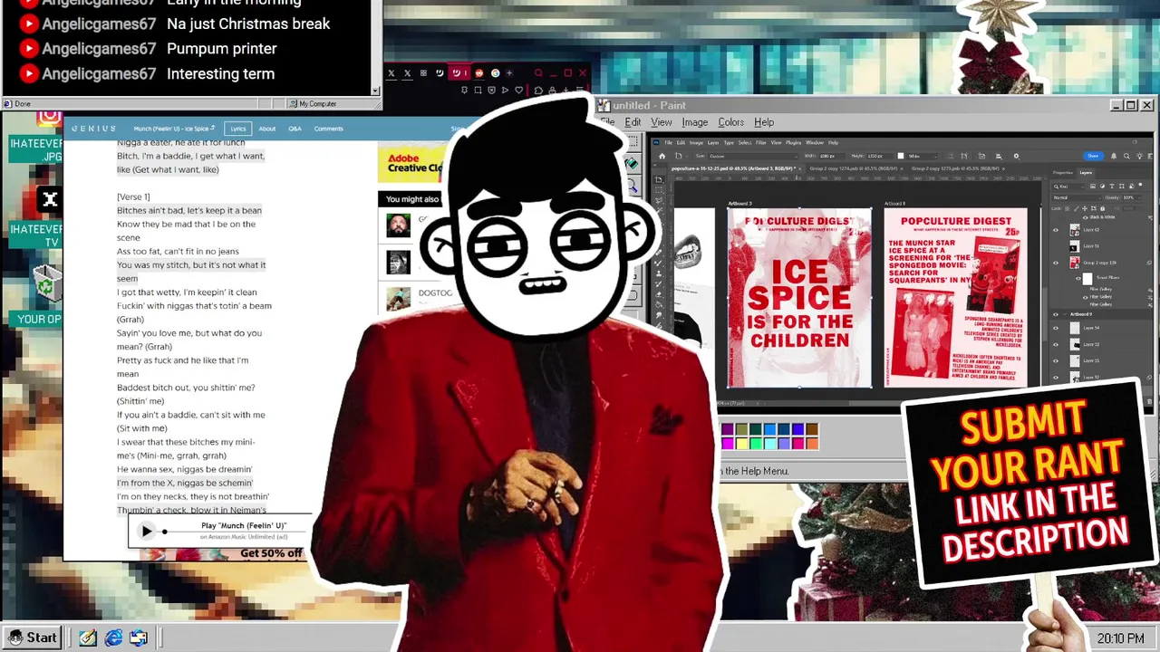Click the artboard Width input field
This screenshot has height=652, width=1160.
[x=832, y=156]
